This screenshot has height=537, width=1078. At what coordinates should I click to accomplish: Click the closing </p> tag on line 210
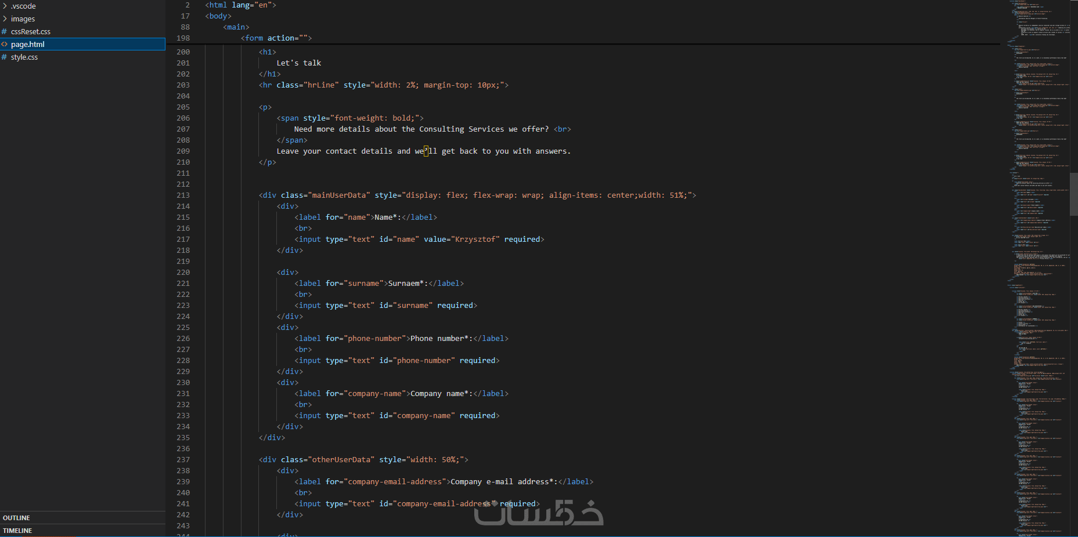(268, 162)
